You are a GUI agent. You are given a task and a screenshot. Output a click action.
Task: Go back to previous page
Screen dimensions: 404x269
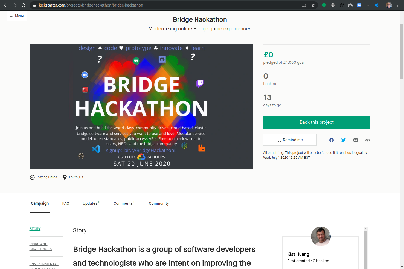point(6,5)
